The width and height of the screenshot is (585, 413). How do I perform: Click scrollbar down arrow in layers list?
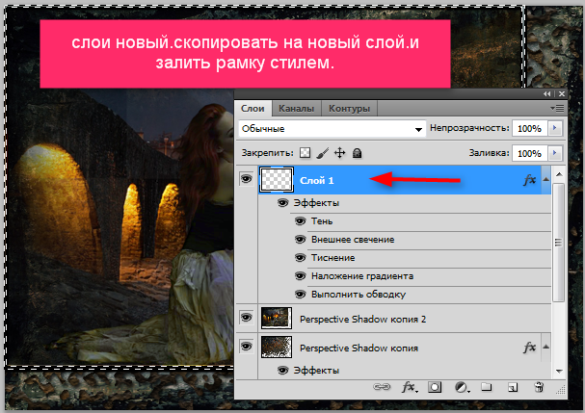[559, 372]
